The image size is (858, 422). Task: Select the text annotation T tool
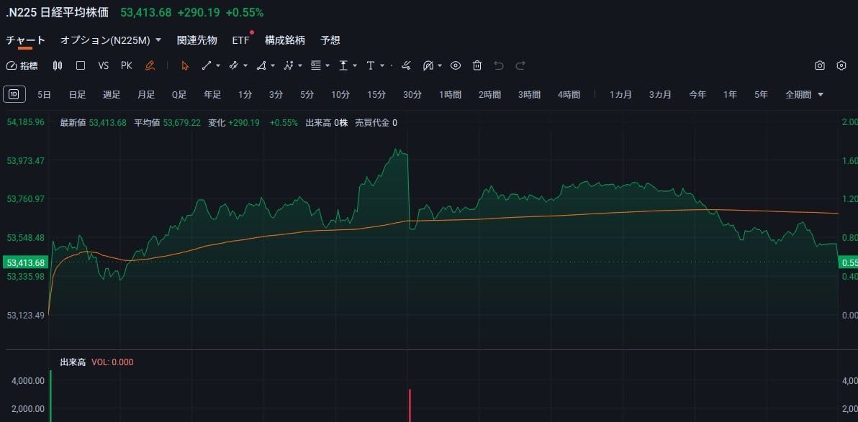(371, 65)
